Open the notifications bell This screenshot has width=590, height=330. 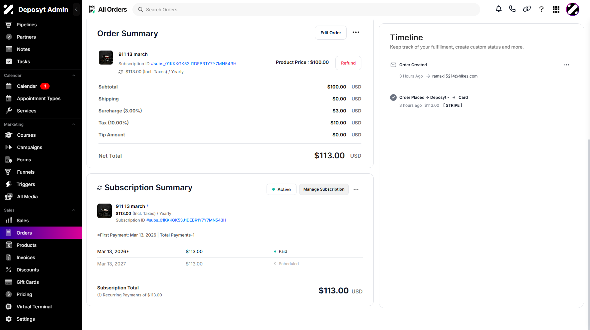coord(498,9)
